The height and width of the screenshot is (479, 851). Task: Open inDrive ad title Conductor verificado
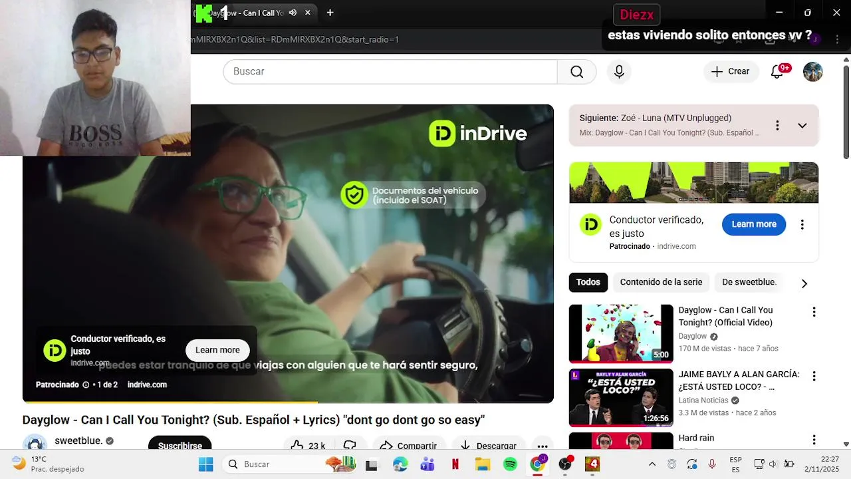pos(656,226)
